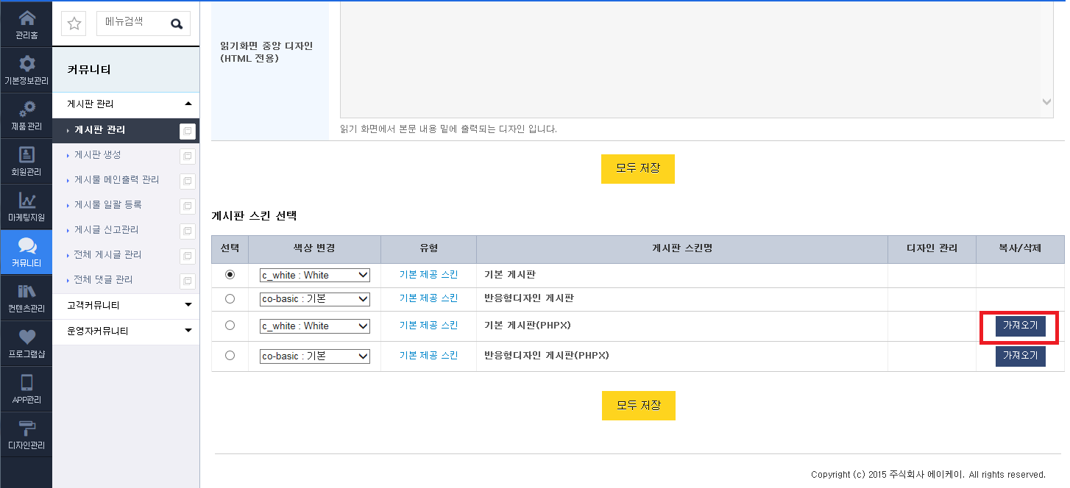Click the favorites star icon
The image size is (1070, 488).
click(x=74, y=24)
